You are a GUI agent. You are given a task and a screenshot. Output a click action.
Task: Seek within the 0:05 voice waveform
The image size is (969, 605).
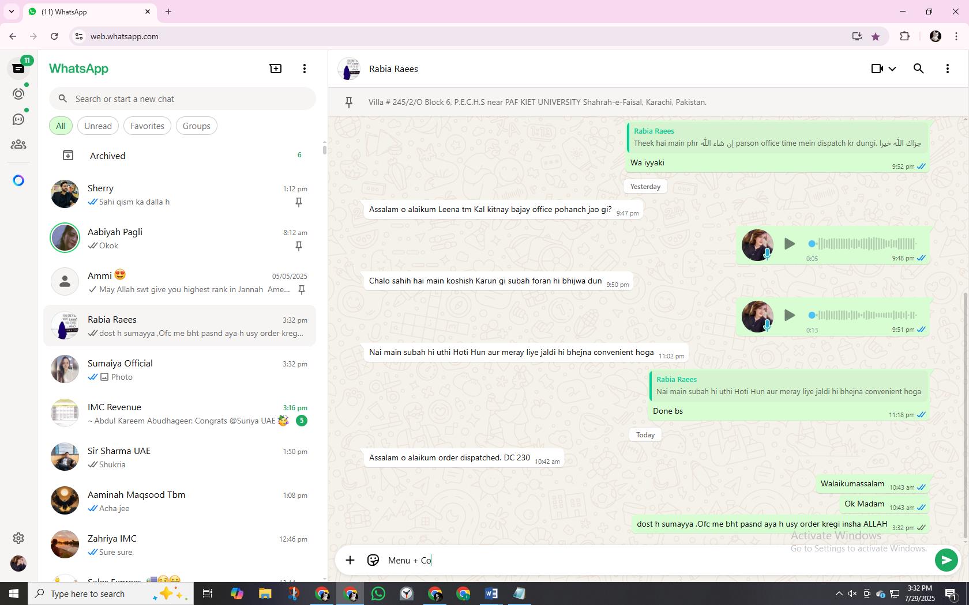(x=863, y=244)
